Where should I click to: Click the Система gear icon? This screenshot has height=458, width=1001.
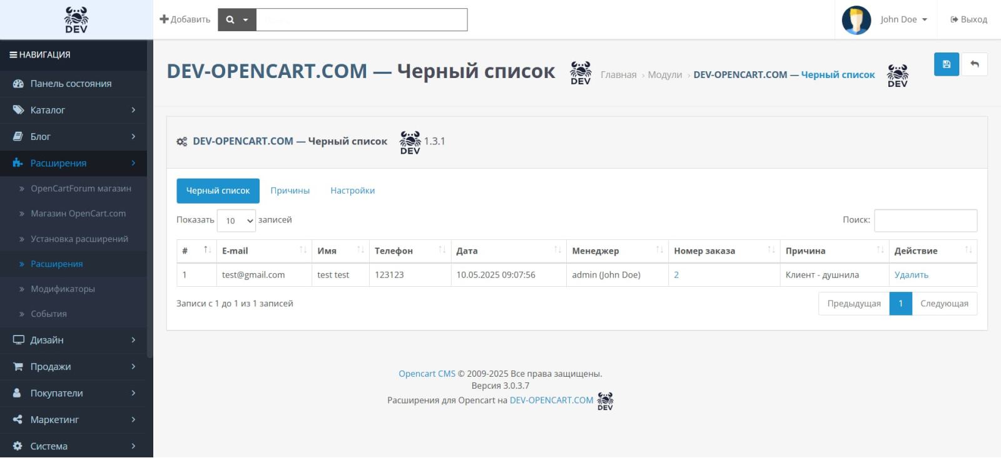click(18, 446)
